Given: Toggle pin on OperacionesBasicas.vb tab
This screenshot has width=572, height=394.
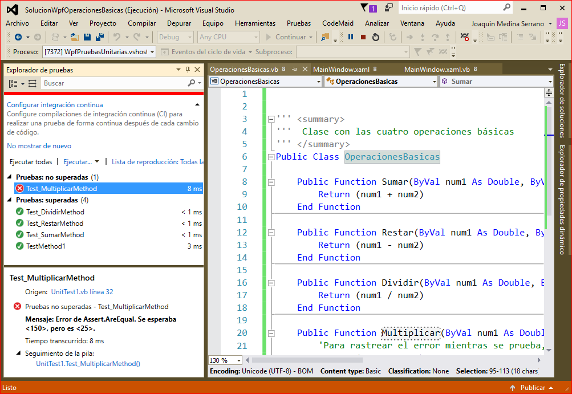Looking at the screenshot, I should (294, 70).
